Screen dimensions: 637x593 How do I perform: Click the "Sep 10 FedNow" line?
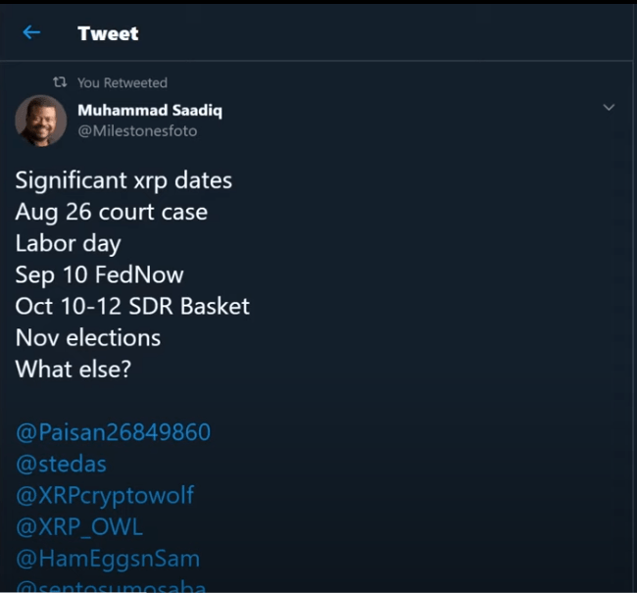(99, 274)
